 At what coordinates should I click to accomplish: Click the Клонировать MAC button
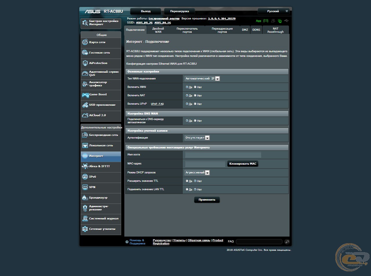[x=243, y=164]
